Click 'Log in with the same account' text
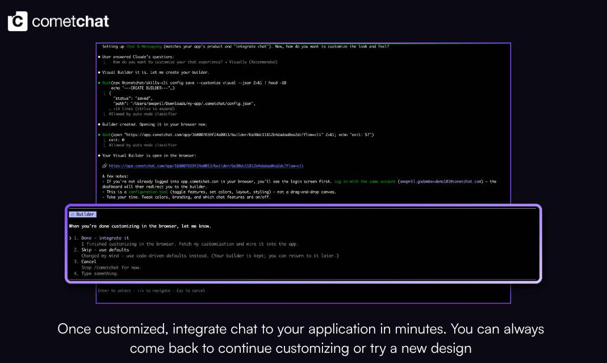The width and height of the screenshot is (607, 363). pyautogui.click(x=365, y=181)
